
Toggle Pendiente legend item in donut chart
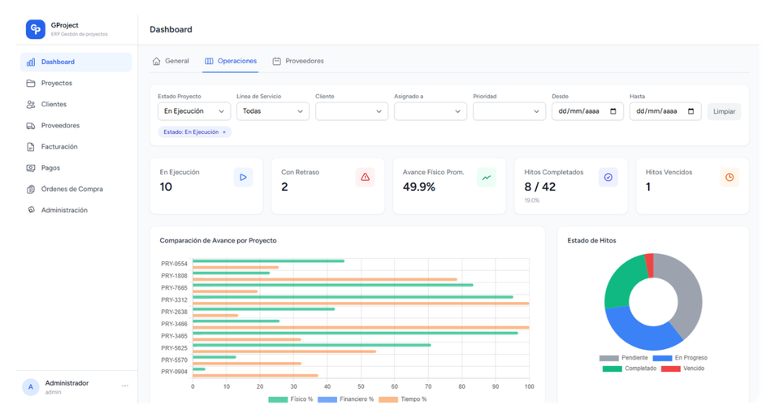(621, 358)
